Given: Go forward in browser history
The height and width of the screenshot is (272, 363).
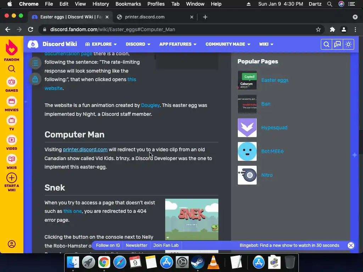Looking at the screenshot, I should pyautogui.click(x=19, y=29).
